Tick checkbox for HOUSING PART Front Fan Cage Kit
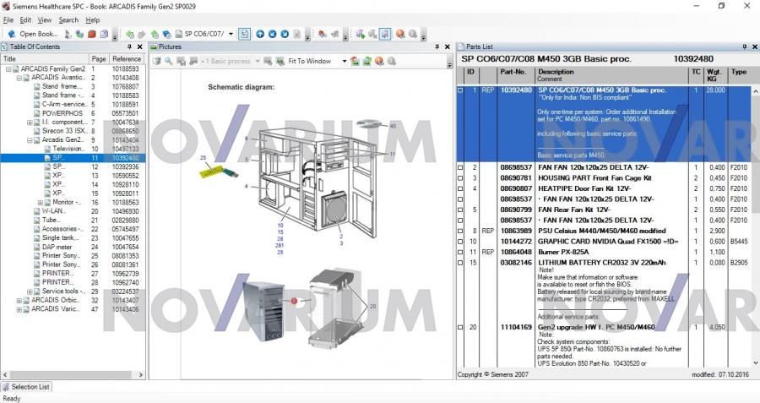Image resolution: width=760 pixels, height=403 pixels. [460, 177]
